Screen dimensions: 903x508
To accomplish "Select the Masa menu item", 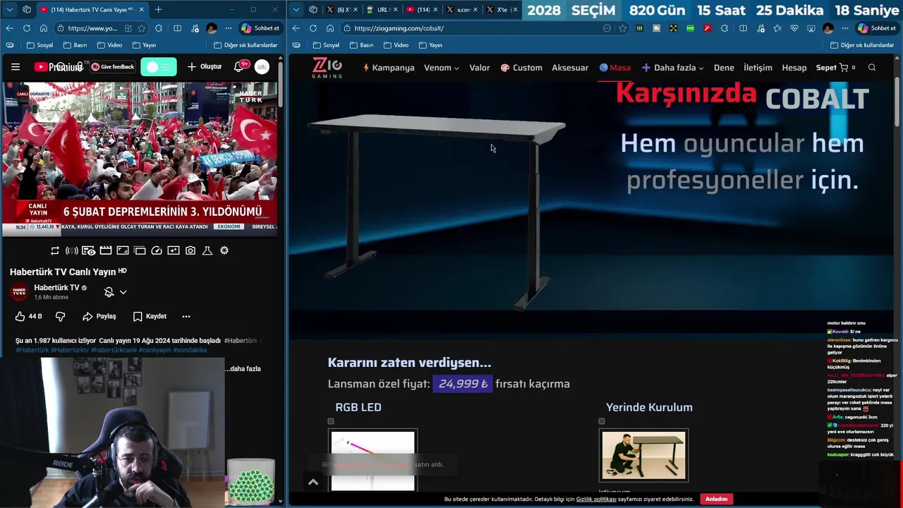I will [x=615, y=68].
